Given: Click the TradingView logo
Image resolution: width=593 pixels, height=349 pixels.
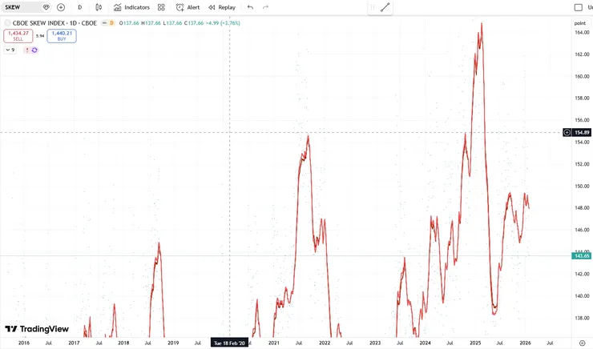Looking at the screenshot, I should [x=37, y=329].
